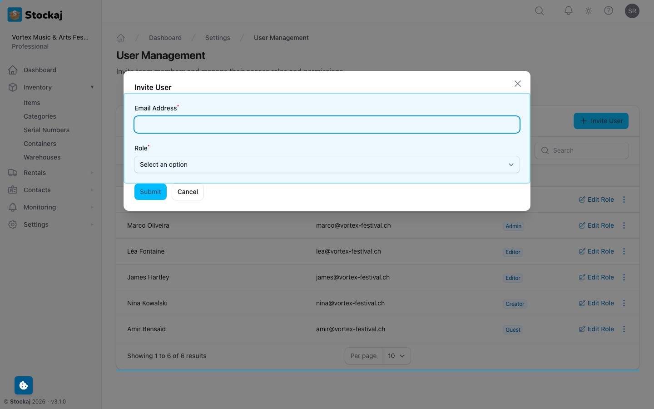Open help via the question mark icon

[x=609, y=10]
